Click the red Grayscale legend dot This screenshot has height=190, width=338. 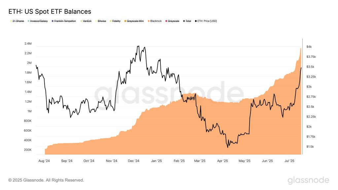pos(166,21)
